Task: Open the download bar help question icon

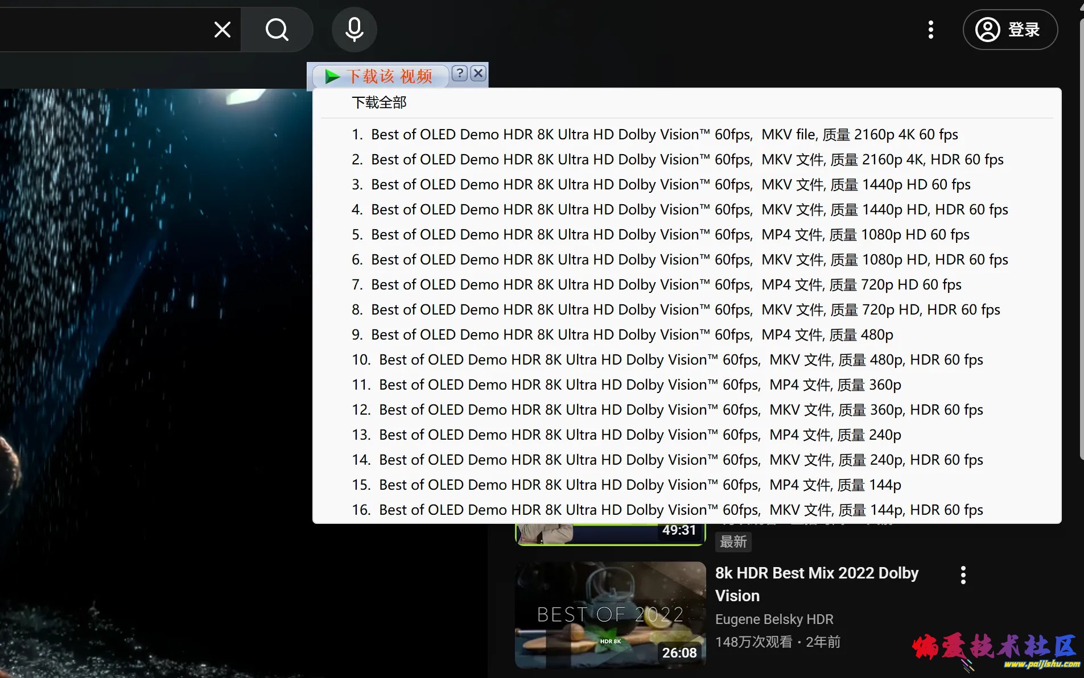Action: pyautogui.click(x=460, y=73)
